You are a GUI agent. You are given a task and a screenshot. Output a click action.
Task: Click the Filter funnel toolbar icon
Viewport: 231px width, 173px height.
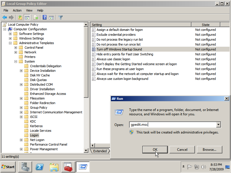(x=61, y=18)
